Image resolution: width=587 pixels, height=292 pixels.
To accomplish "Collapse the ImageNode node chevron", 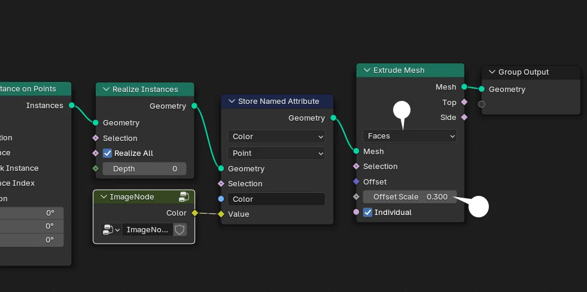I will (x=104, y=197).
